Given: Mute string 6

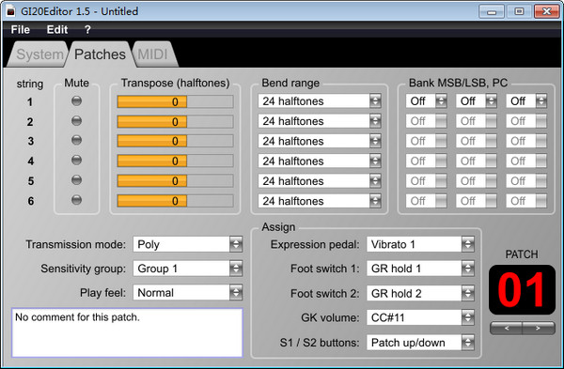Looking at the screenshot, I should 76,199.
